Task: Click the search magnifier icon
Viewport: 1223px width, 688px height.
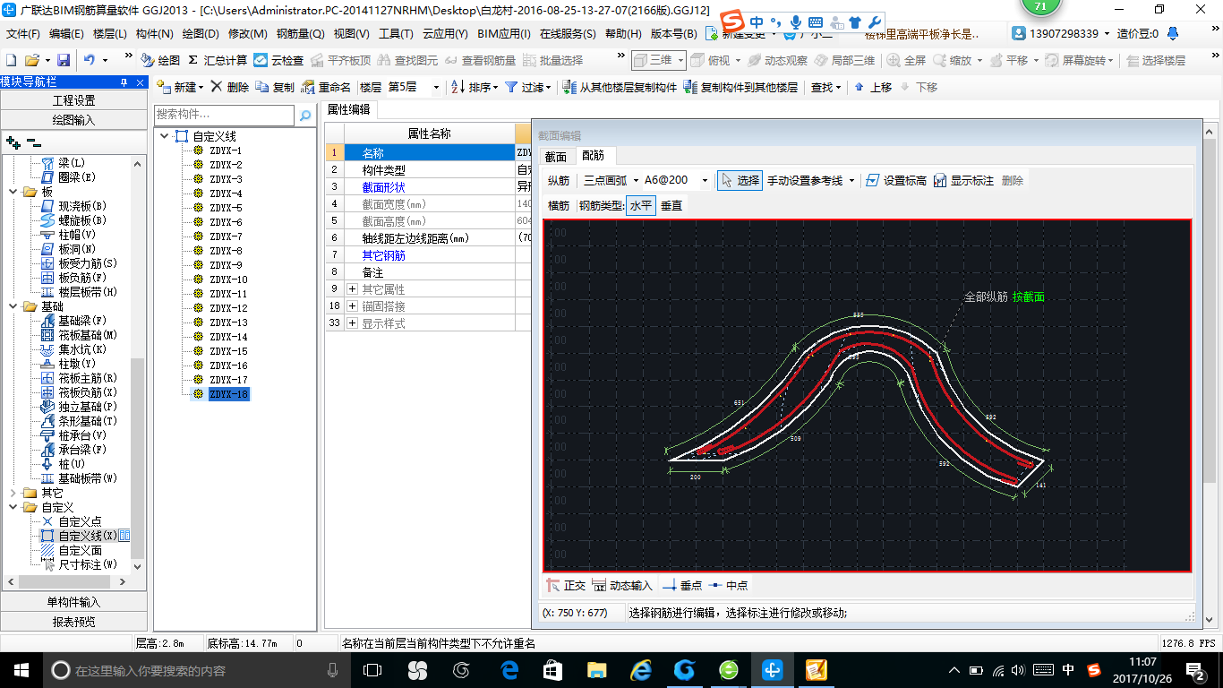Action: 305,115
